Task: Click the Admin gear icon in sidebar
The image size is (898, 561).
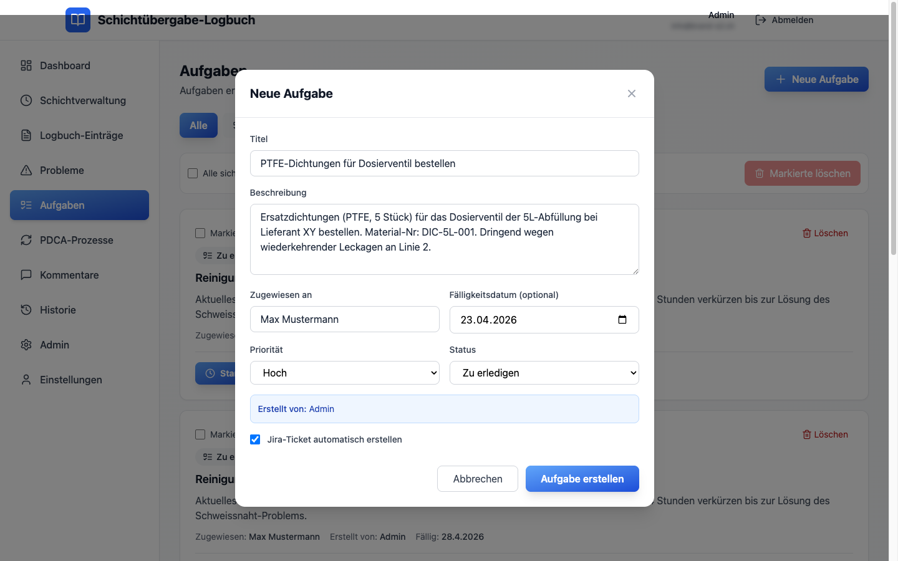Action: tap(26, 345)
